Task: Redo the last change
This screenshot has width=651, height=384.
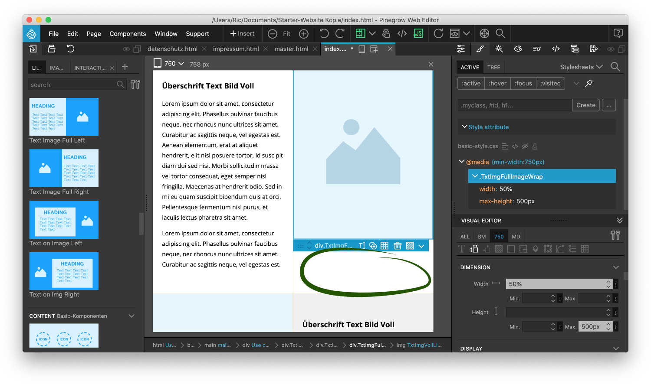Action: click(340, 33)
